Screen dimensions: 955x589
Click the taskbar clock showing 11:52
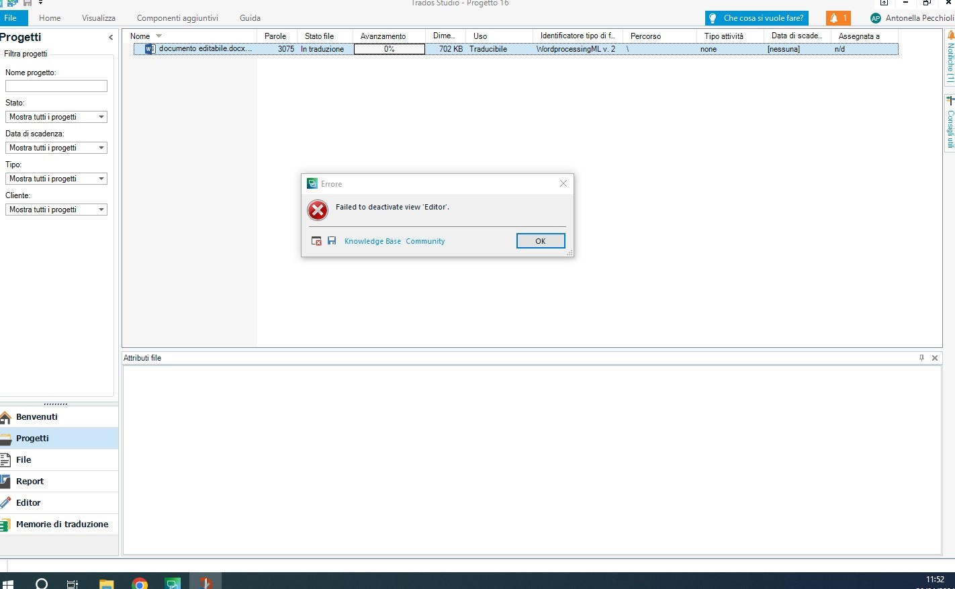[935, 580]
